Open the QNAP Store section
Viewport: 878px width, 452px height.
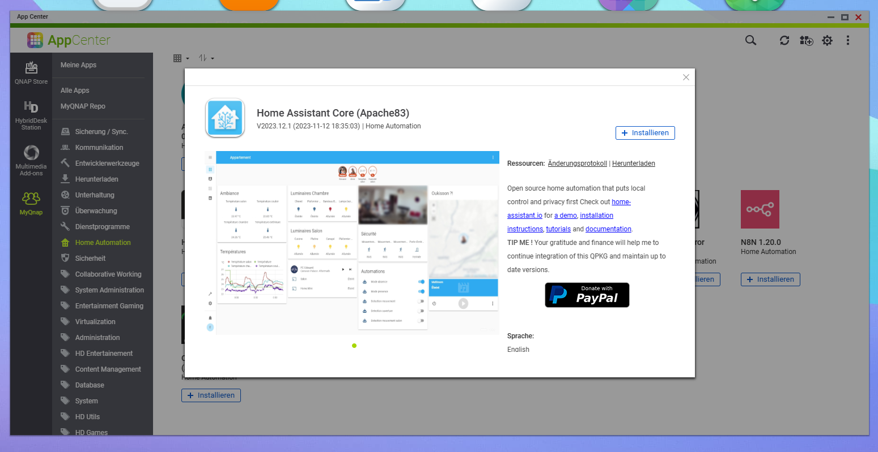pos(31,73)
